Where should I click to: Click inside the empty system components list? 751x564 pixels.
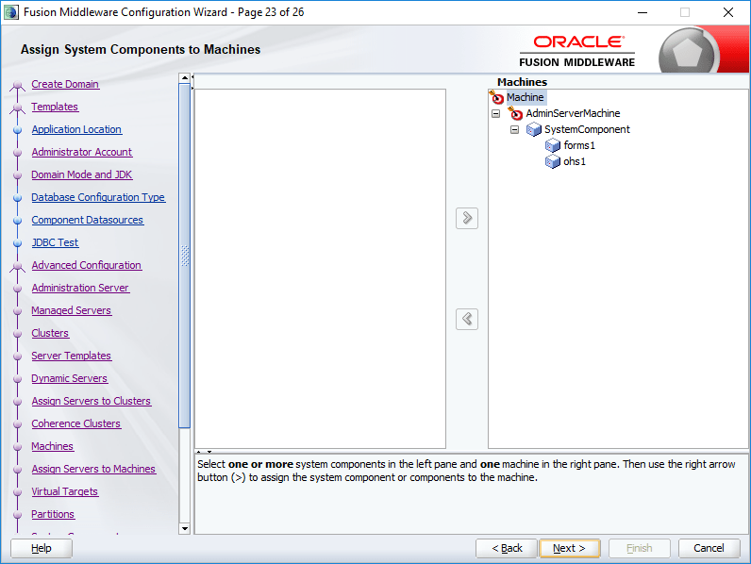tap(321, 269)
